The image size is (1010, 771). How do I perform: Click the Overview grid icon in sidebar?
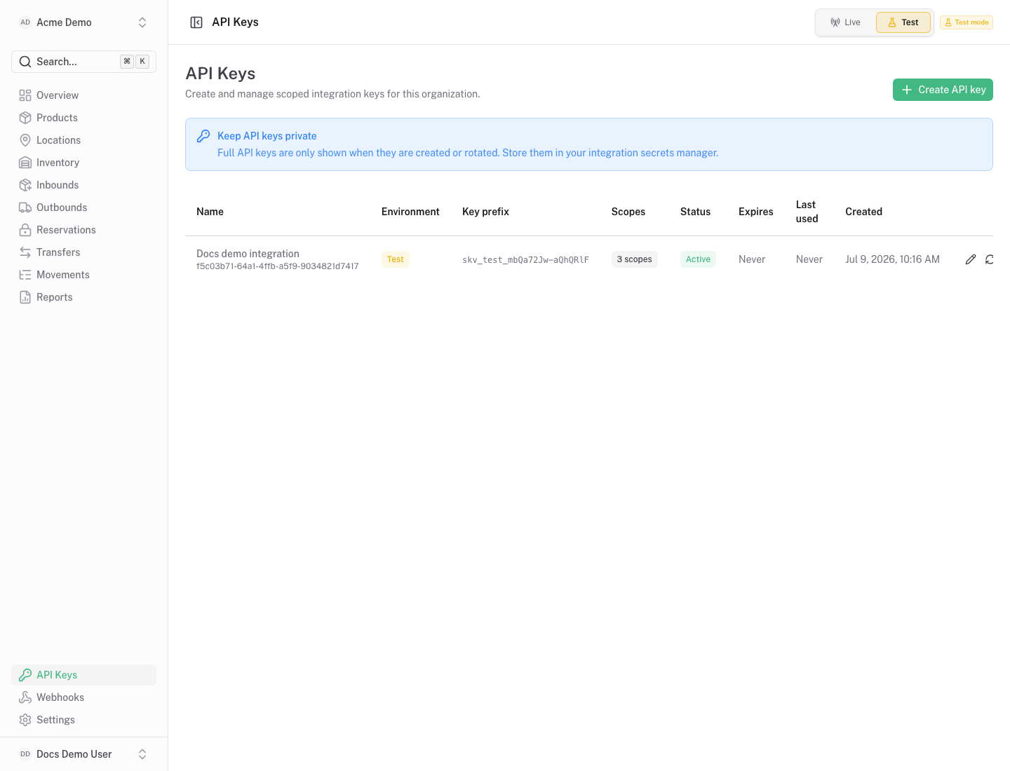coord(25,95)
